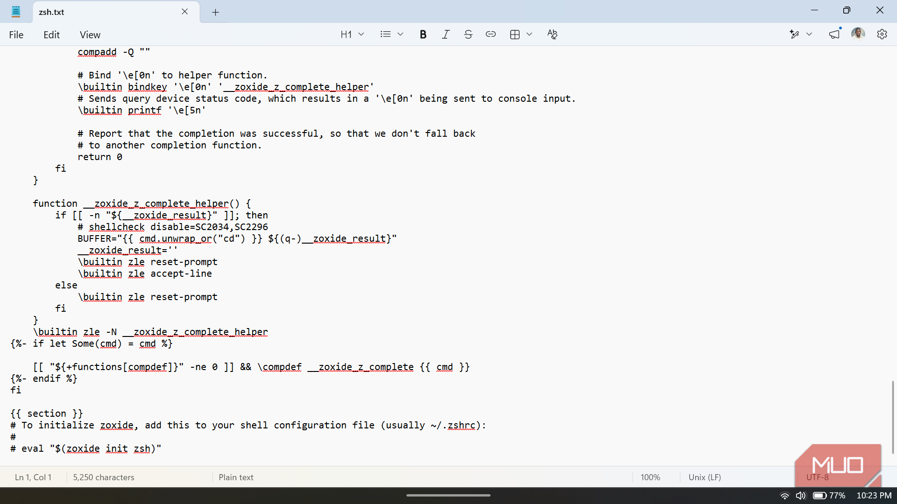
Task: Open the Copilot rewrite tool
Action: click(x=794, y=34)
